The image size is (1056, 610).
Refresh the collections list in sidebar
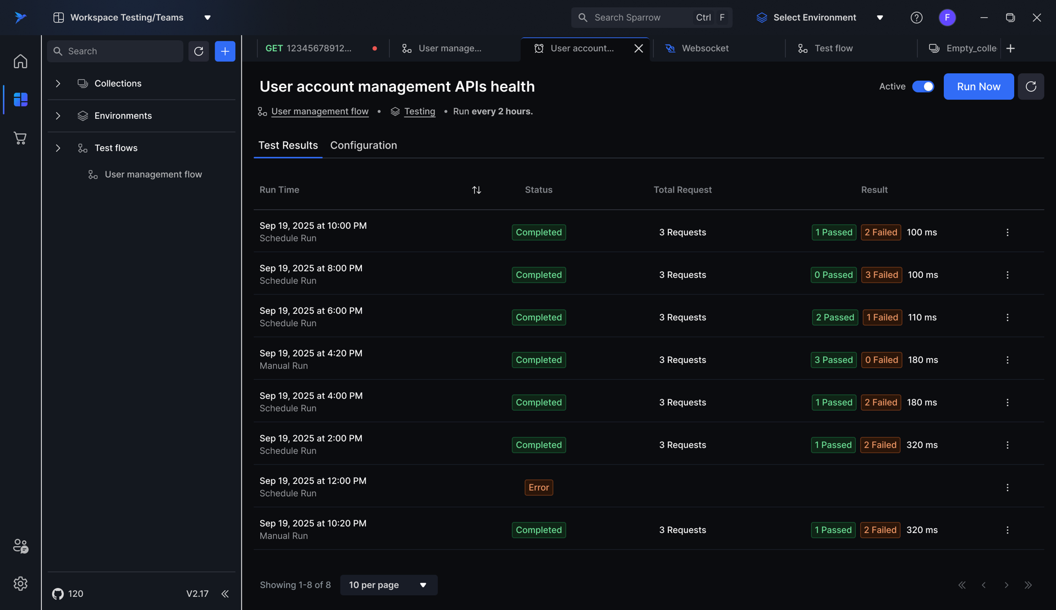tap(199, 51)
